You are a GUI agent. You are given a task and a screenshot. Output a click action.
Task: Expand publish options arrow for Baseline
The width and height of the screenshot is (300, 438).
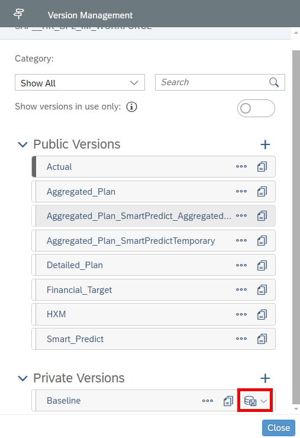(x=264, y=401)
